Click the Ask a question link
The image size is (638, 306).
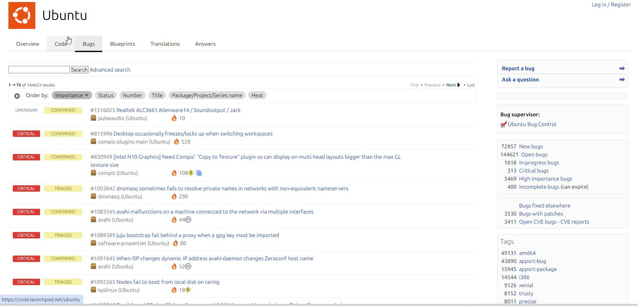pos(520,80)
